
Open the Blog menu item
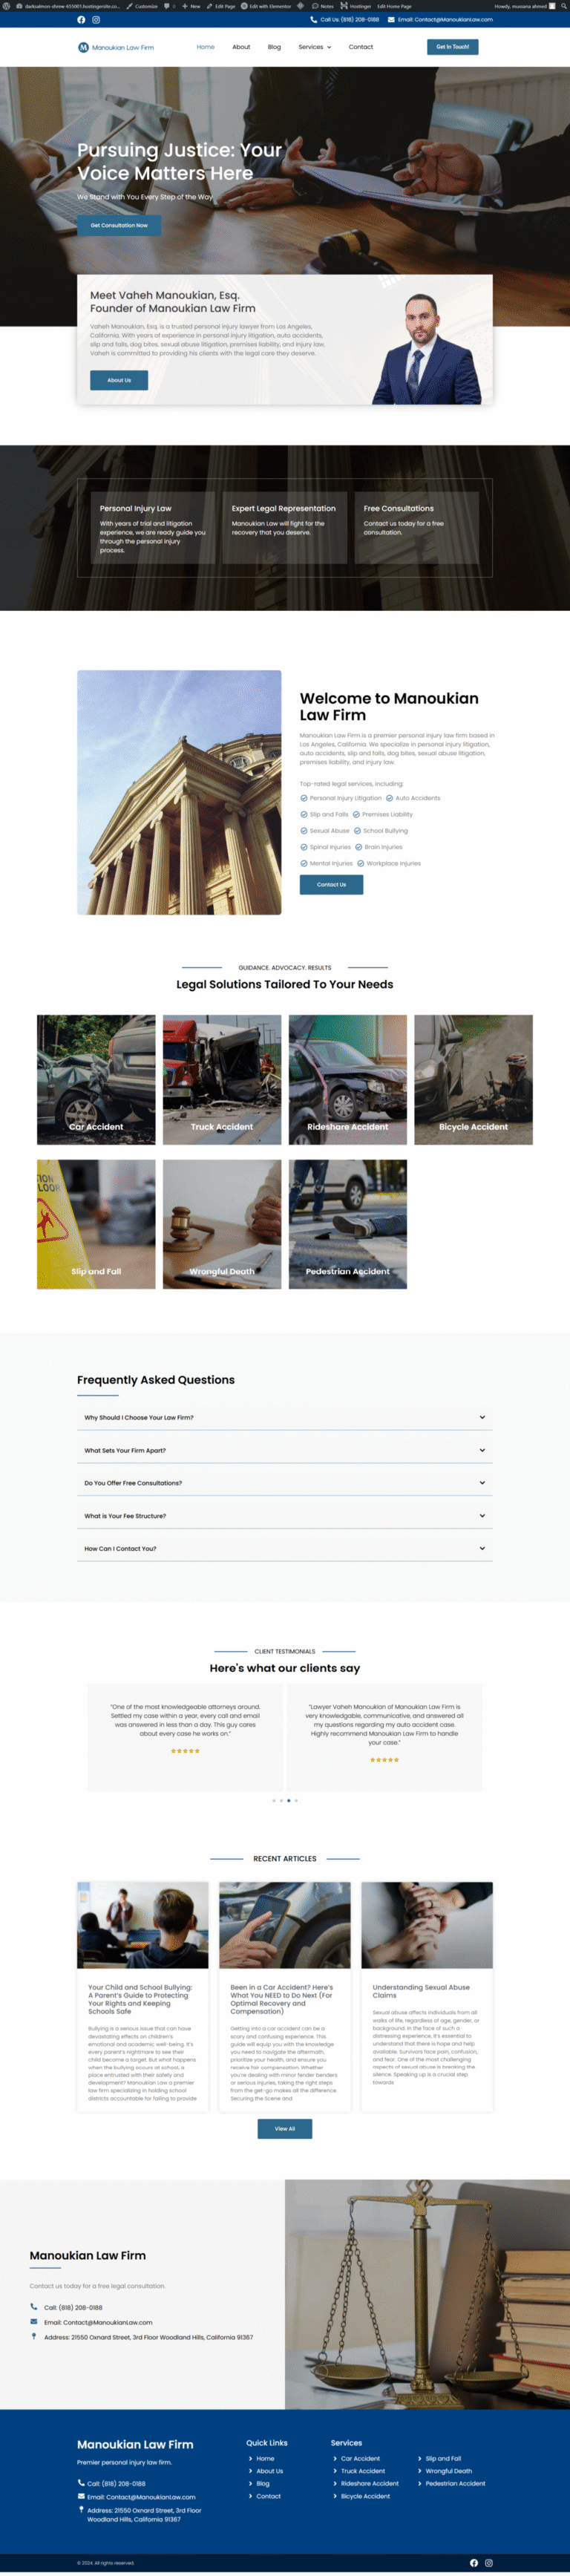pyautogui.click(x=274, y=47)
